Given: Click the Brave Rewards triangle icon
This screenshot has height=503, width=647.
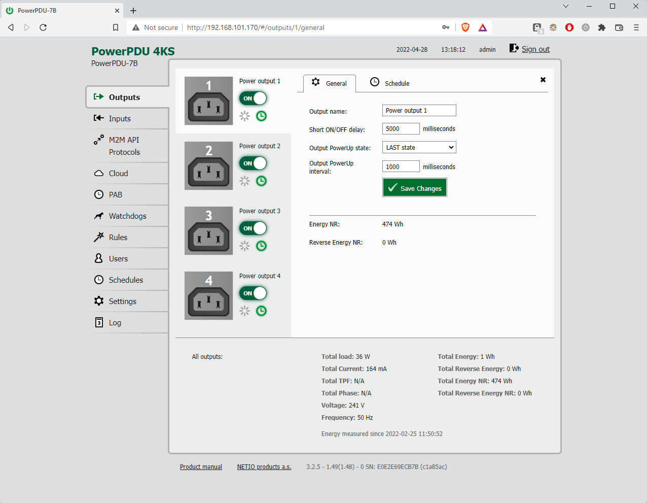Looking at the screenshot, I should (x=483, y=27).
